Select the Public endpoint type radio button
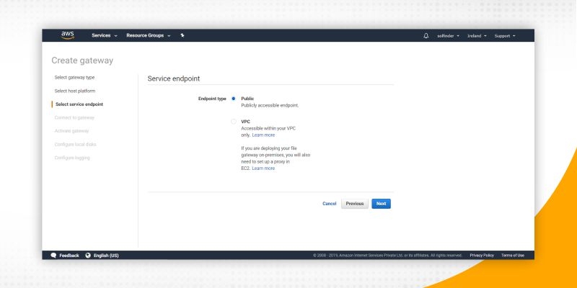577x288 pixels. [x=234, y=99]
